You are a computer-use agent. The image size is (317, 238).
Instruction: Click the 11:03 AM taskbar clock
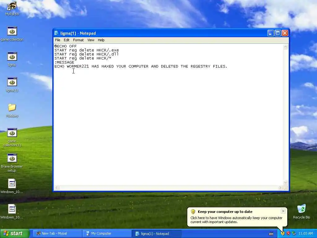306,234
